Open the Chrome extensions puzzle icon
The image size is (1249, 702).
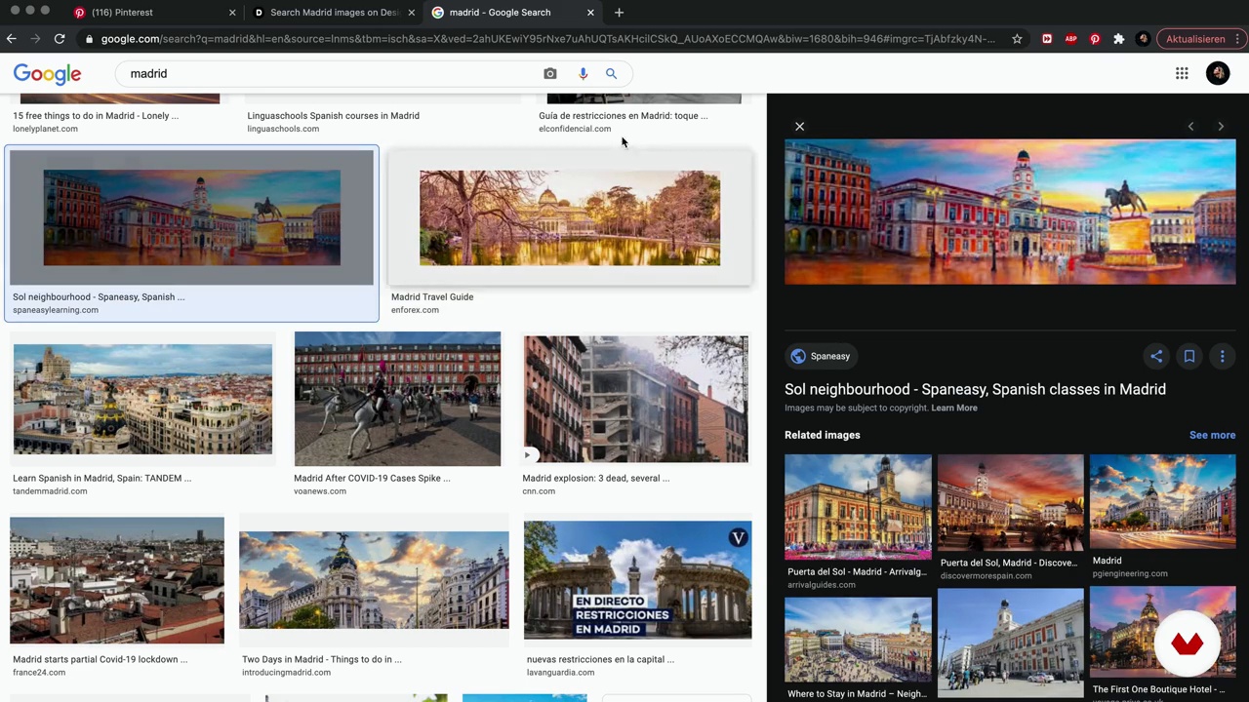point(1118,39)
